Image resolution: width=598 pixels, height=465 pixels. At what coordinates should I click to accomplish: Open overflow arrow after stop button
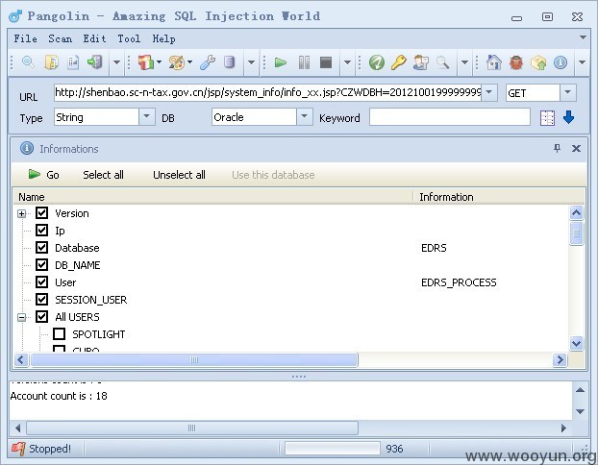point(347,62)
